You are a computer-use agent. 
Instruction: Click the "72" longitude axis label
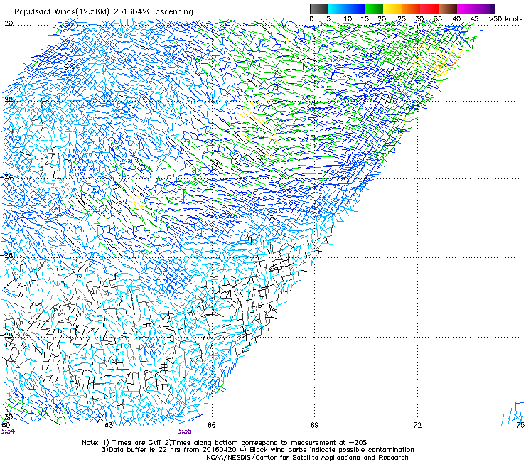tap(417, 425)
